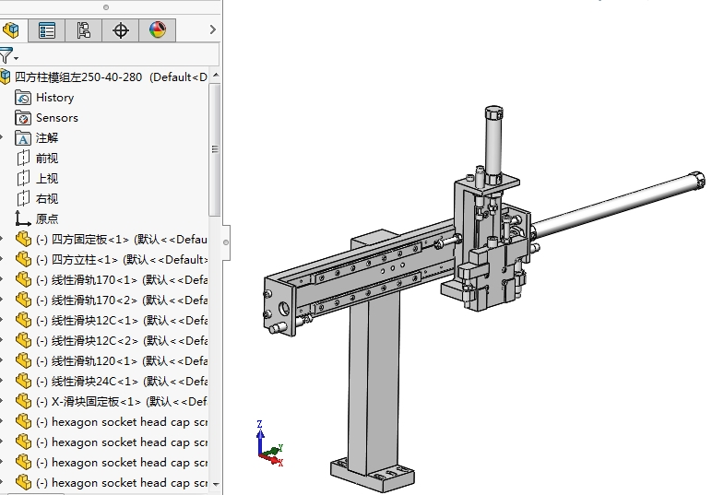Click the part icon of 线性滑块24C<1>
Viewport: 712px width, 495px height.
click(24, 381)
